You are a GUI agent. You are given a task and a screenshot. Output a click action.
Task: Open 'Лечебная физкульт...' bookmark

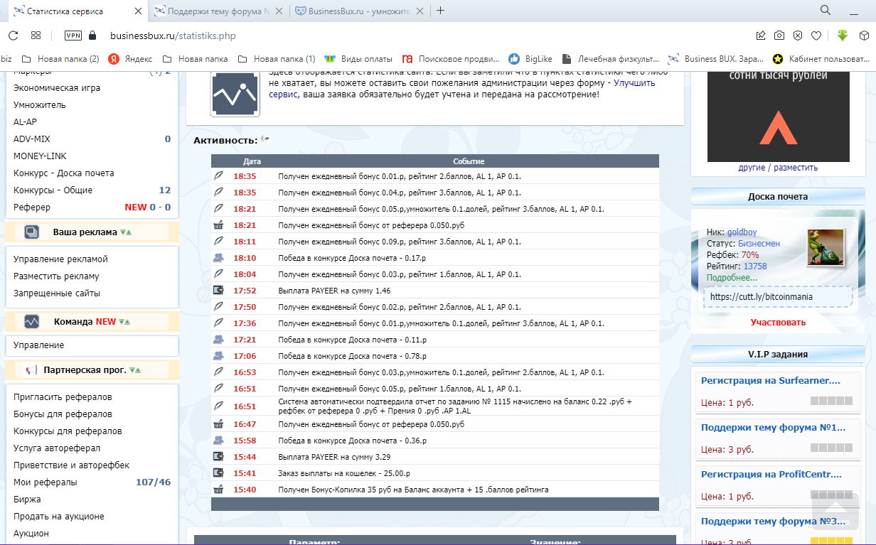coord(610,59)
